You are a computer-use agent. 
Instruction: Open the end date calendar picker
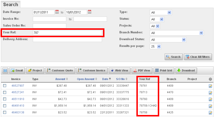click(90, 12)
